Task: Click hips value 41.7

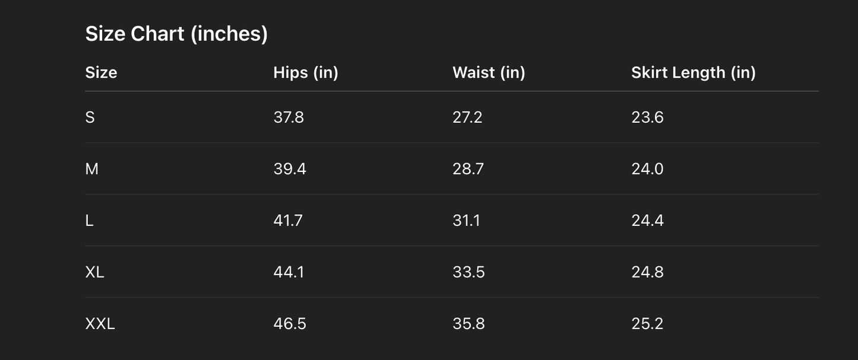Action: tap(288, 221)
